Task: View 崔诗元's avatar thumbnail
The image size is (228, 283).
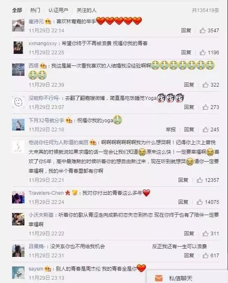Action: 18,25
